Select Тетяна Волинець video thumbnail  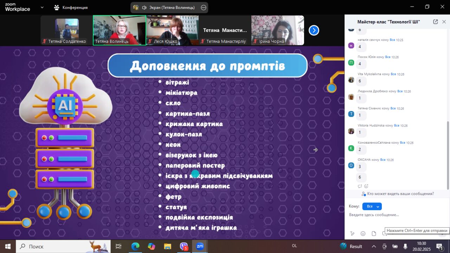point(120,30)
